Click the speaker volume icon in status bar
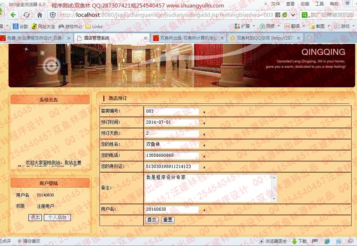The image size is (357, 246). pyautogui.click(x=351, y=241)
